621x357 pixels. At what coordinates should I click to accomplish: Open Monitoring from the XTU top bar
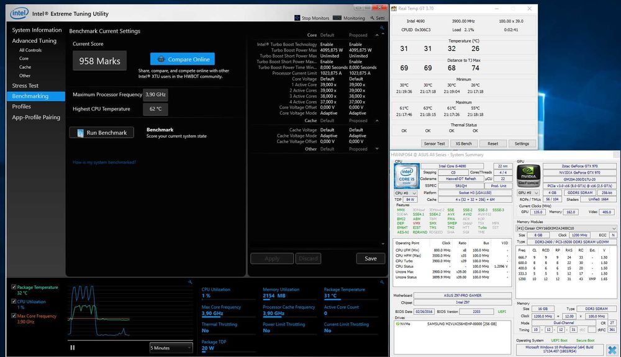[349, 18]
